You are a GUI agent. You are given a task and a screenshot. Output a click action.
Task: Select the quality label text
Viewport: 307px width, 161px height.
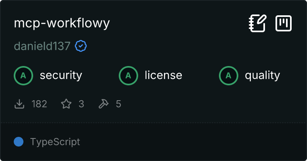coord(263,75)
